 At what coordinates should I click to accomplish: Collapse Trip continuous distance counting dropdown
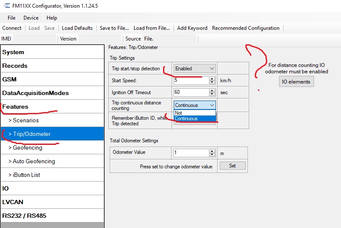(x=212, y=105)
